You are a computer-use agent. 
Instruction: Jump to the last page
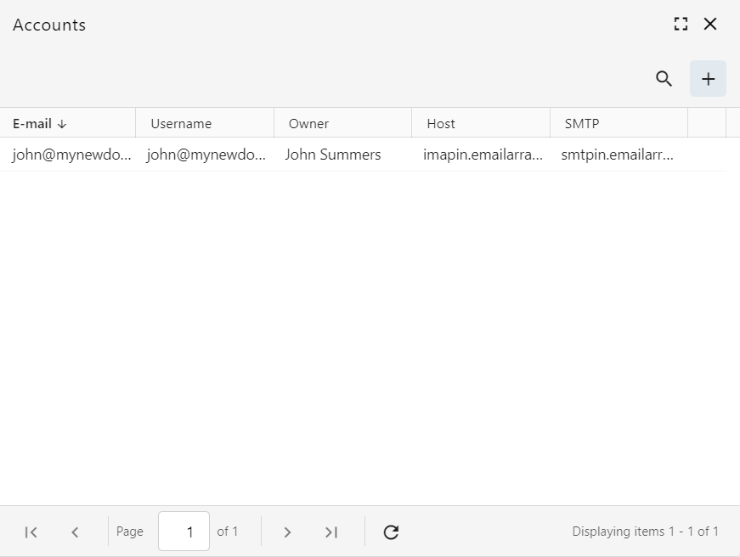331,532
